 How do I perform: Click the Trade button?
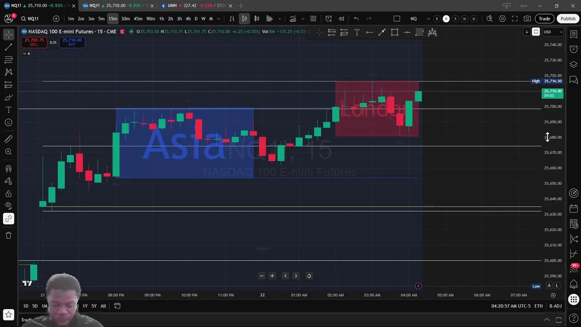(x=544, y=19)
